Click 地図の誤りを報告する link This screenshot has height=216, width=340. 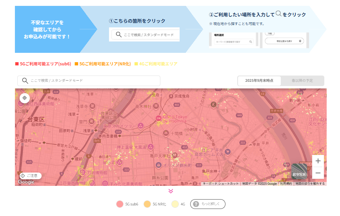click(310, 184)
